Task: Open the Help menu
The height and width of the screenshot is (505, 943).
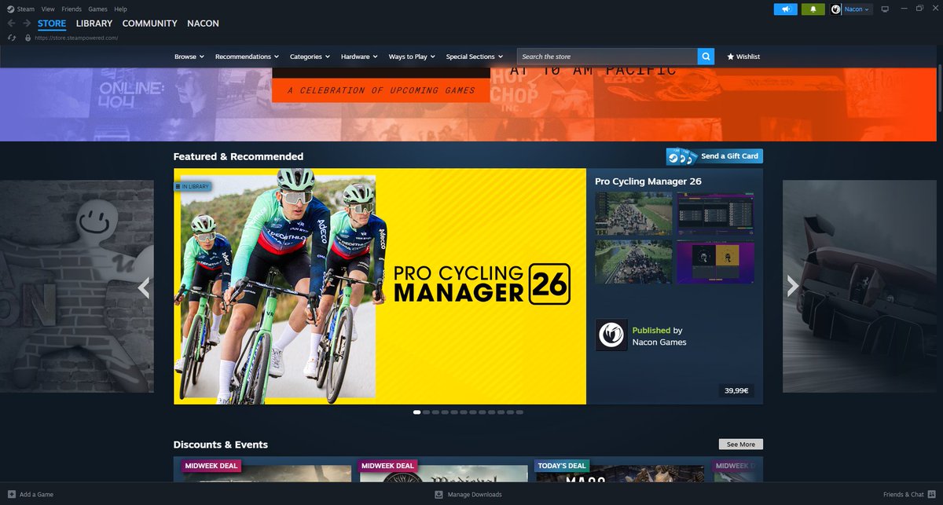Action: (120, 9)
